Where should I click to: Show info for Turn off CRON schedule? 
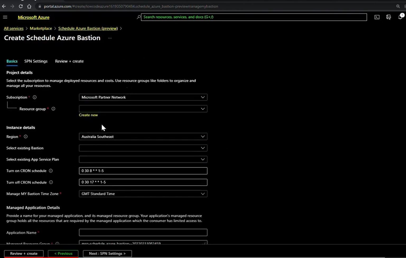pyautogui.click(x=51, y=182)
